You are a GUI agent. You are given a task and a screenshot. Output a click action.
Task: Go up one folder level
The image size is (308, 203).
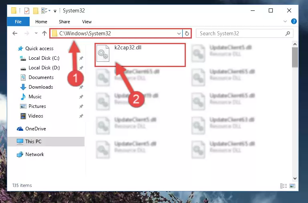44,33
